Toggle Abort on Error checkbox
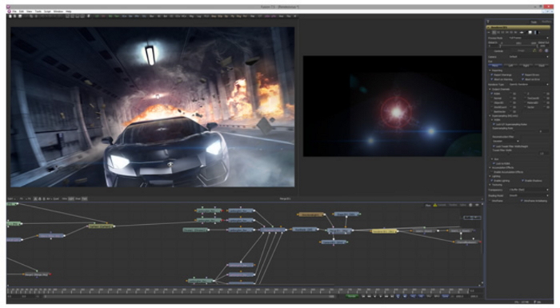560x308 pixels. 523,79
